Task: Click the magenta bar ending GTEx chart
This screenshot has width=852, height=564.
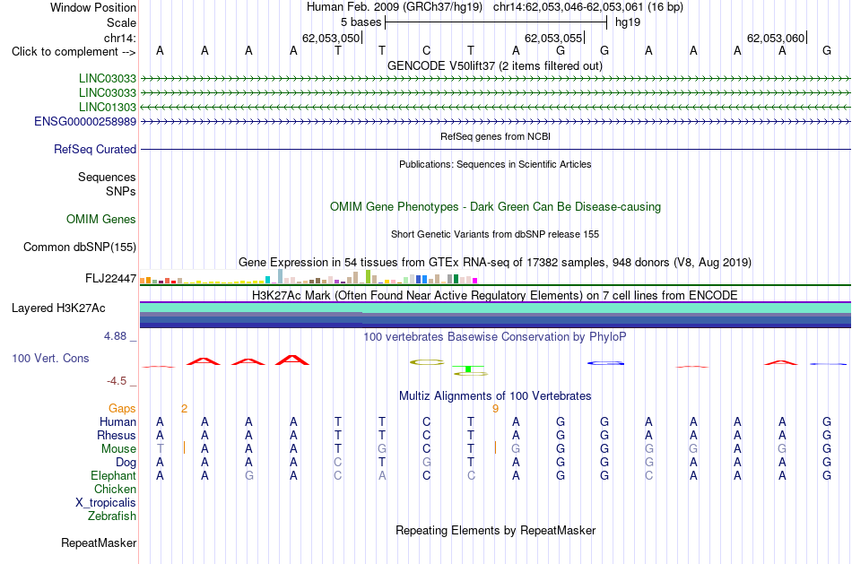Action: pyautogui.click(x=475, y=281)
